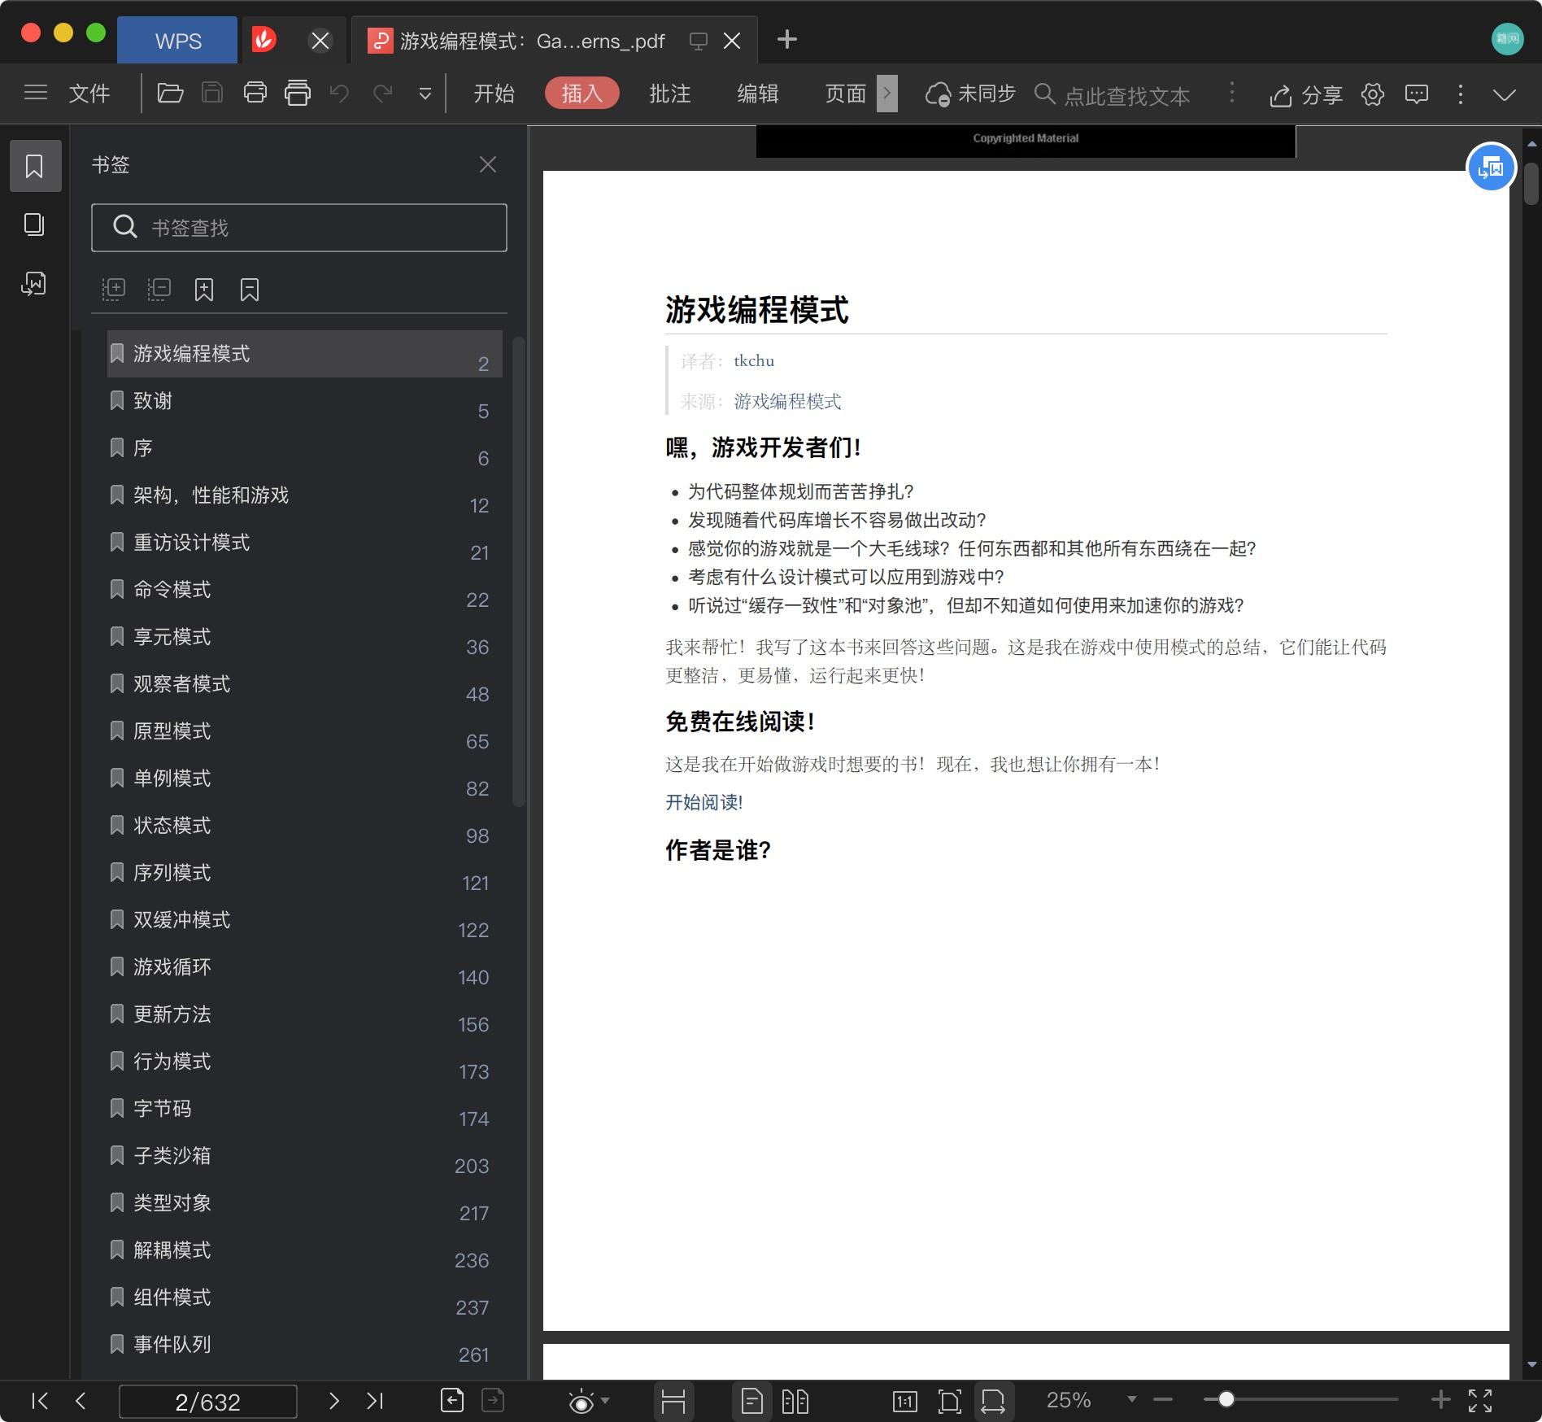Open the hamburger menu next to 文件
This screenshot has height=1422, width=1542.
[x=36, y=94]
